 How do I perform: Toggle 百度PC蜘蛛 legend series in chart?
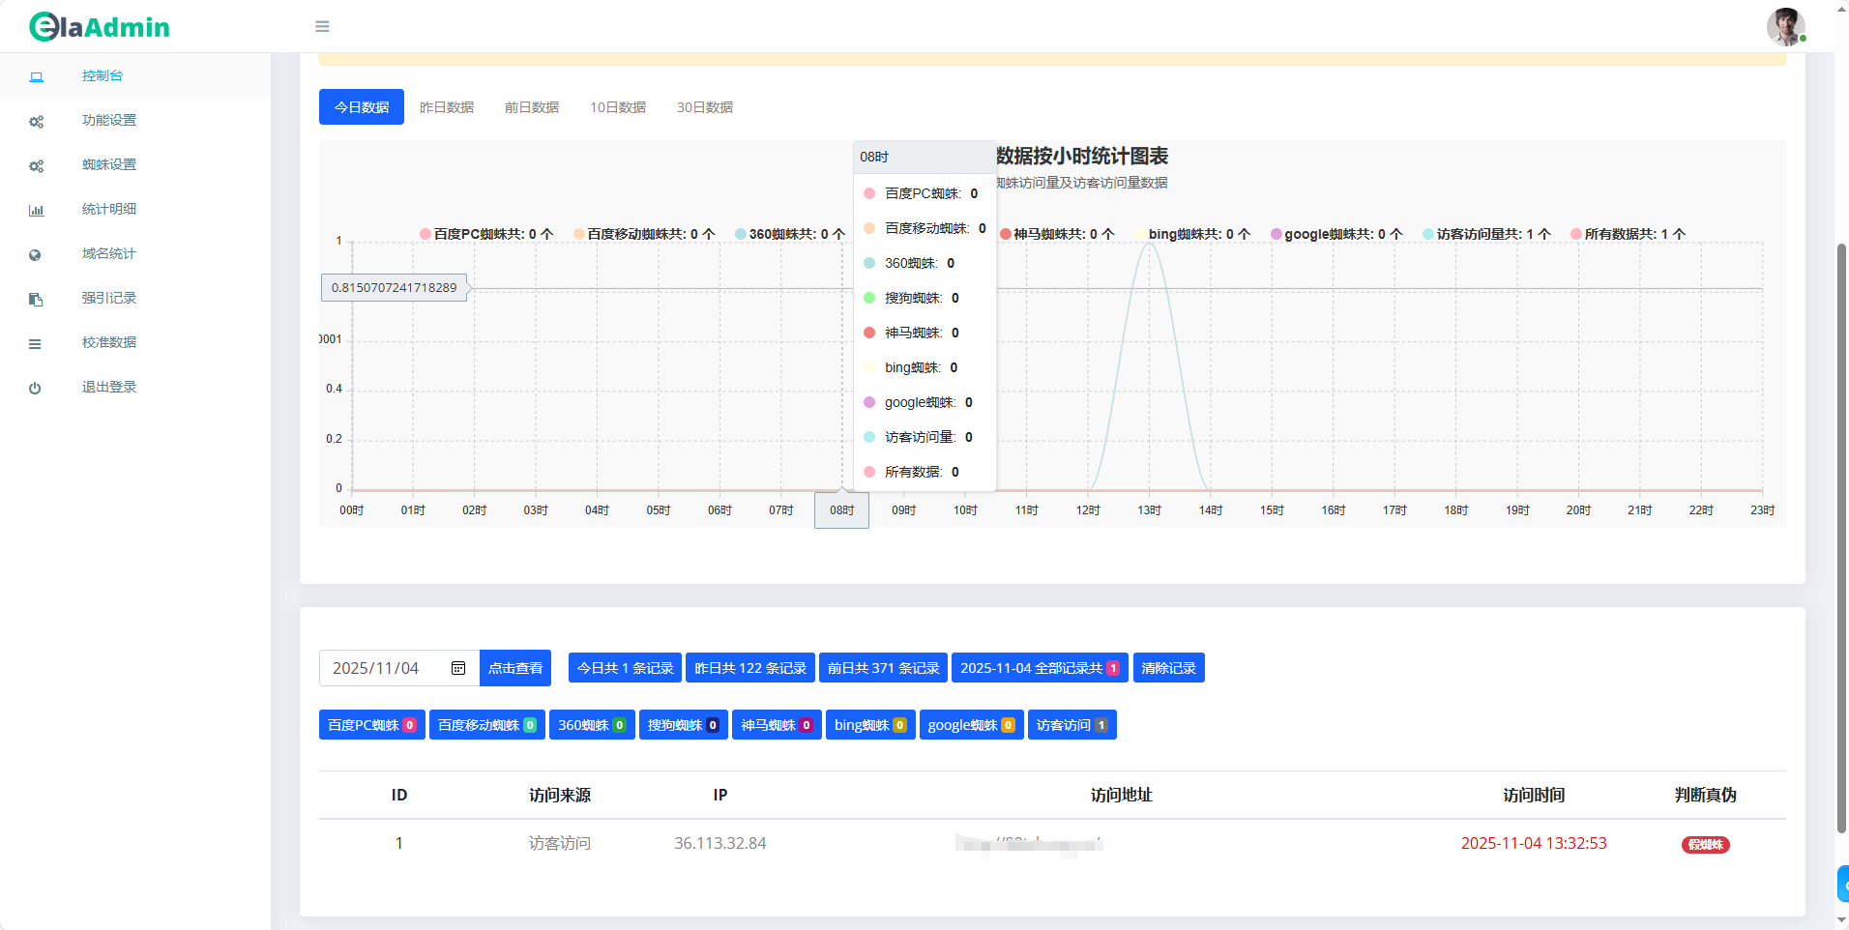click(486, 234)
